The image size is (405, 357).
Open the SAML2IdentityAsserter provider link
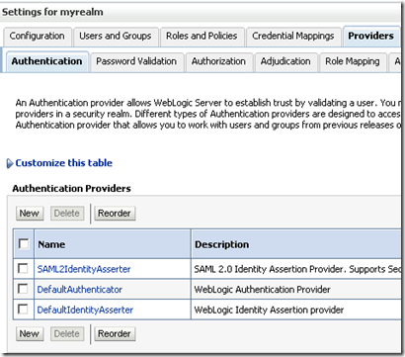(84, 269)
